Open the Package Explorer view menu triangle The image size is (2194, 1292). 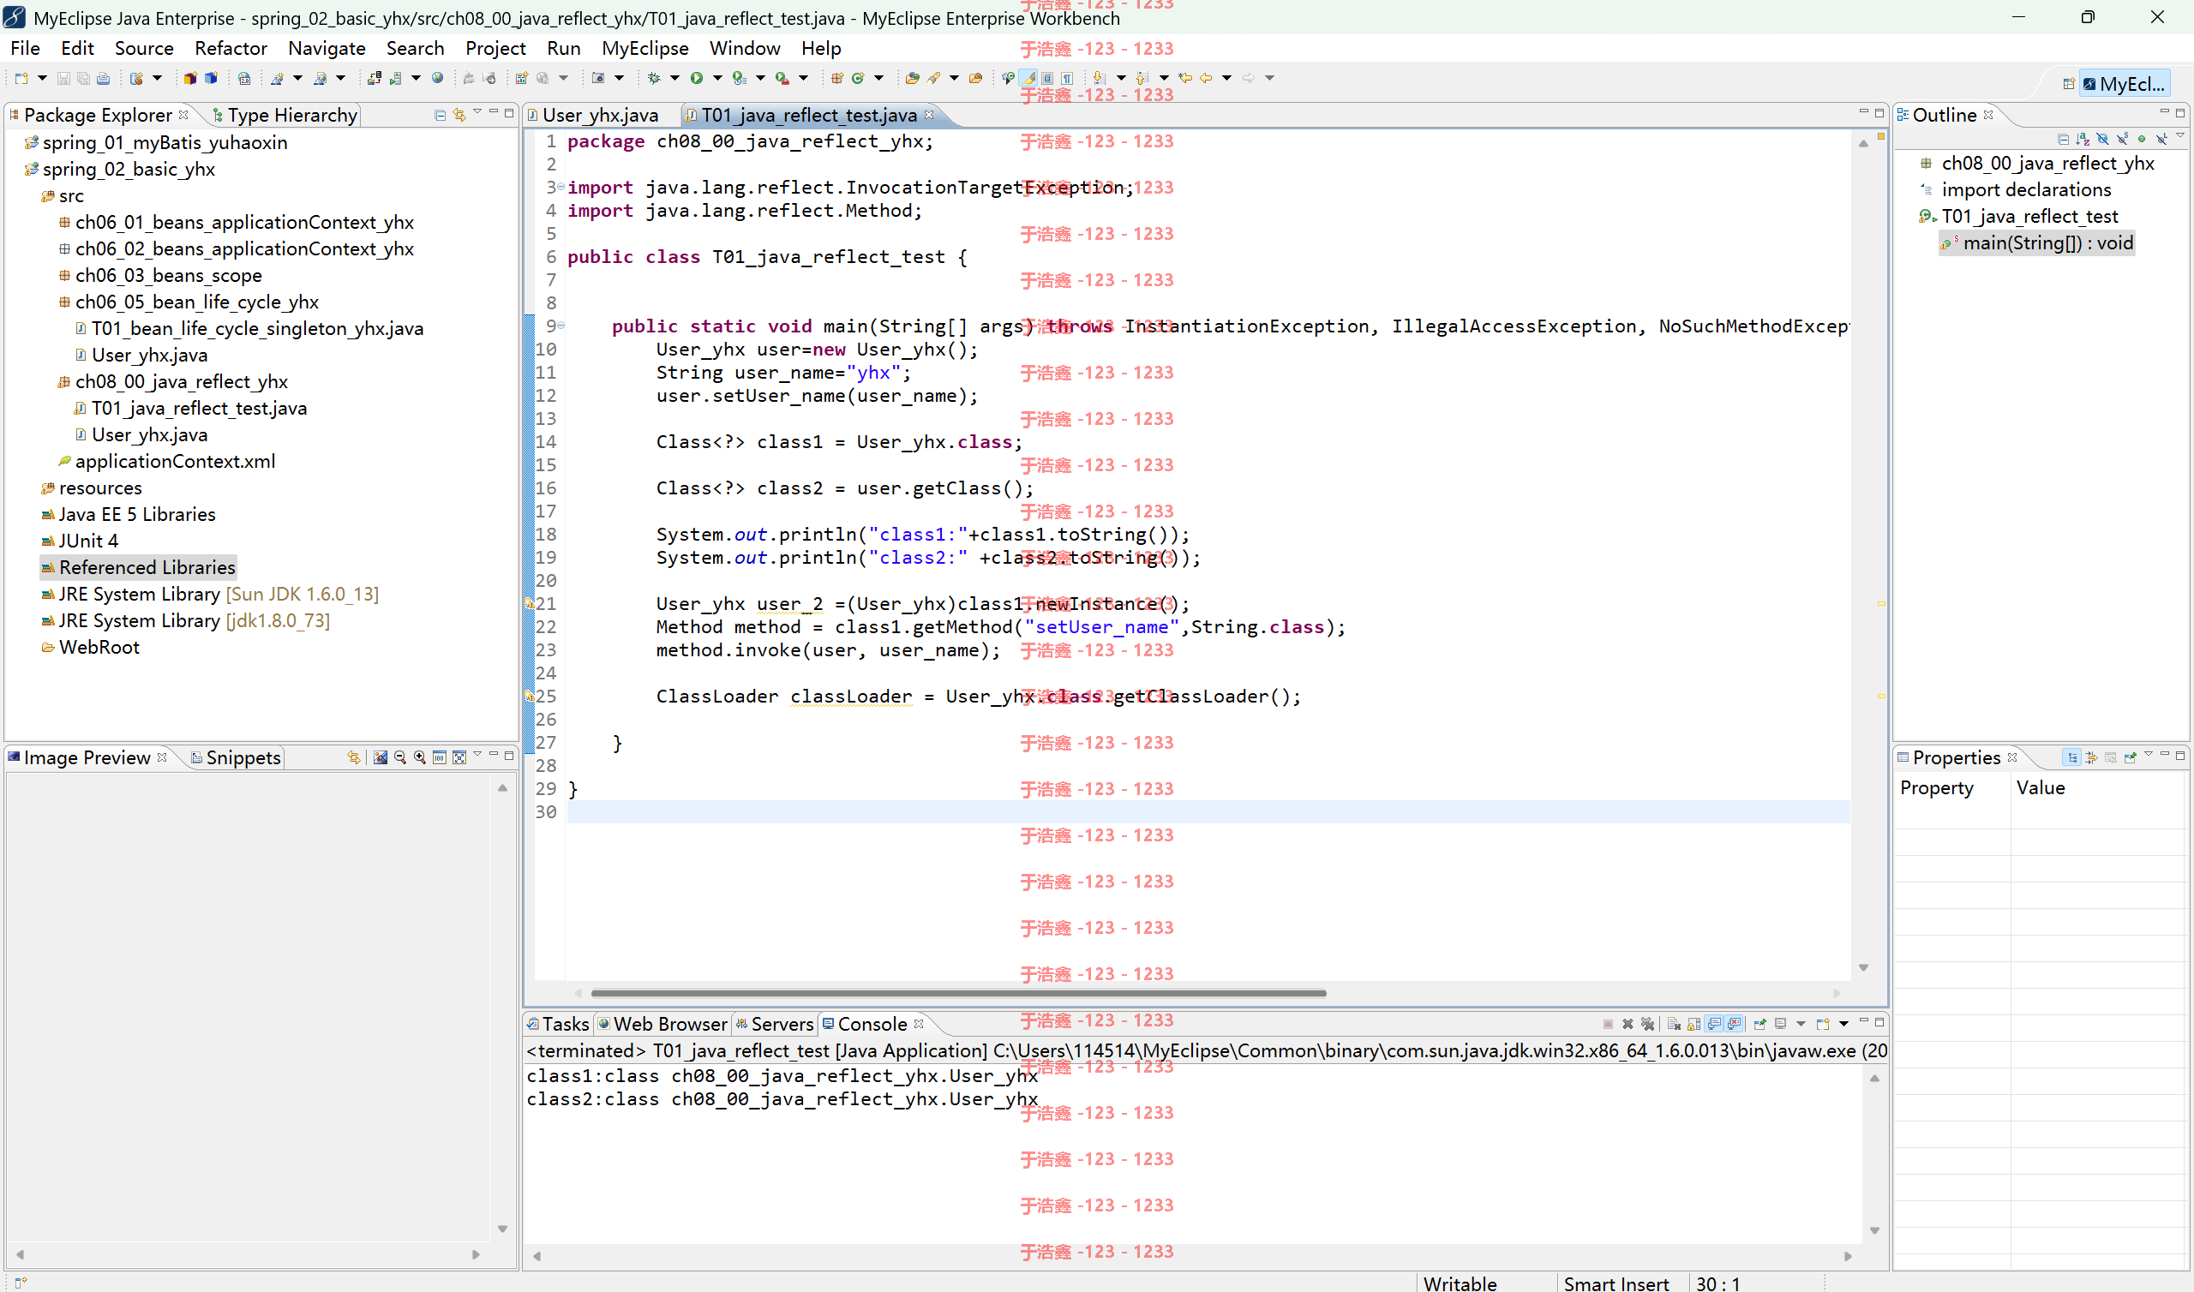[477, 112]
